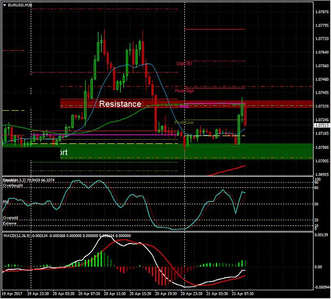Click the EURUSD,M30 chart title
Viewport: 331px width, 299px height.
point(20,5)
